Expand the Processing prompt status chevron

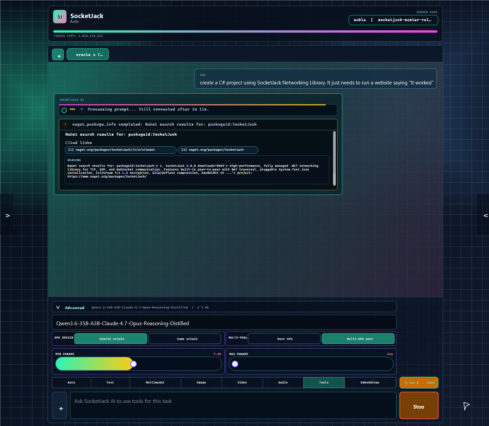click(x=82, y=109)
